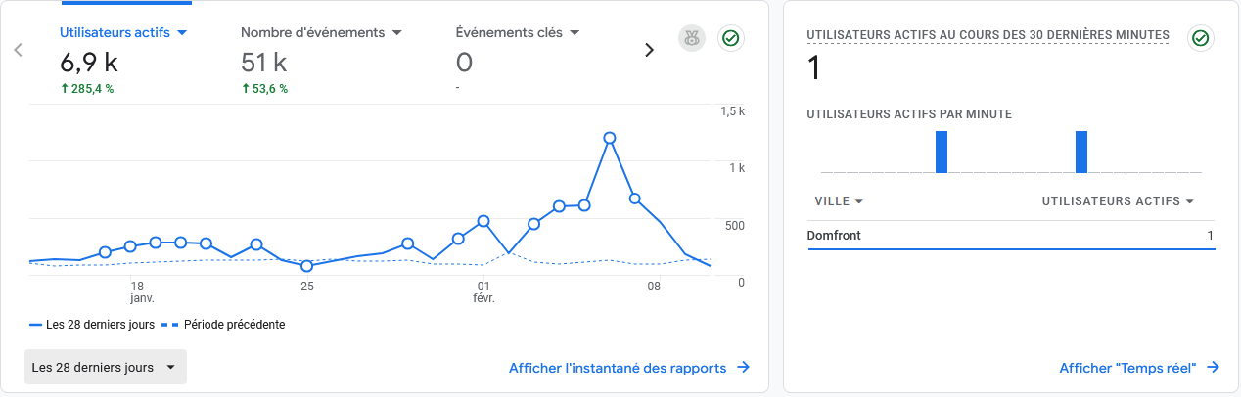Click arrow icon beside Afficher l'instantané des rapports
Screen dimensions: 1241x397
click(x=743, y=368)
